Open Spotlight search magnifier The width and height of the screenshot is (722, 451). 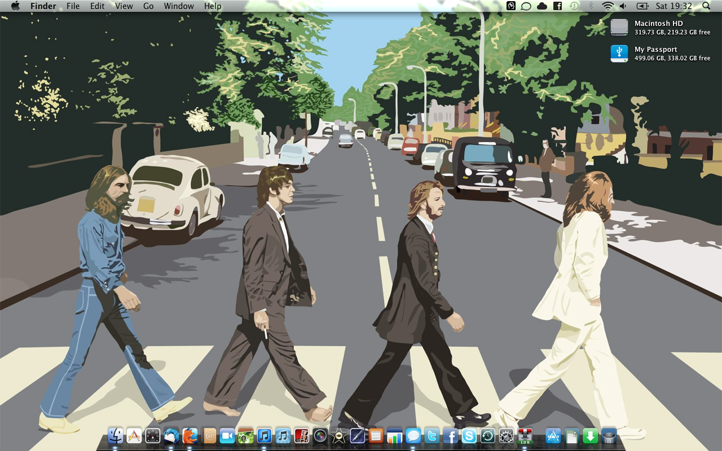tap(707, 6)
